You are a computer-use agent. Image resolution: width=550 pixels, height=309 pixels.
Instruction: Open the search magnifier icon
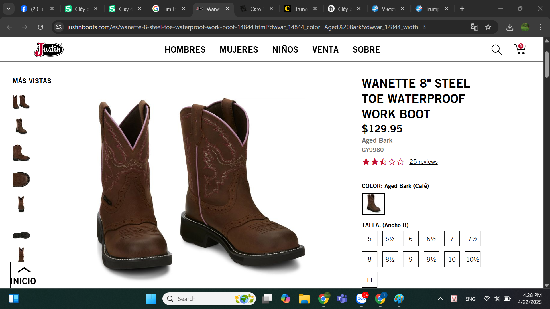point(497,50)
